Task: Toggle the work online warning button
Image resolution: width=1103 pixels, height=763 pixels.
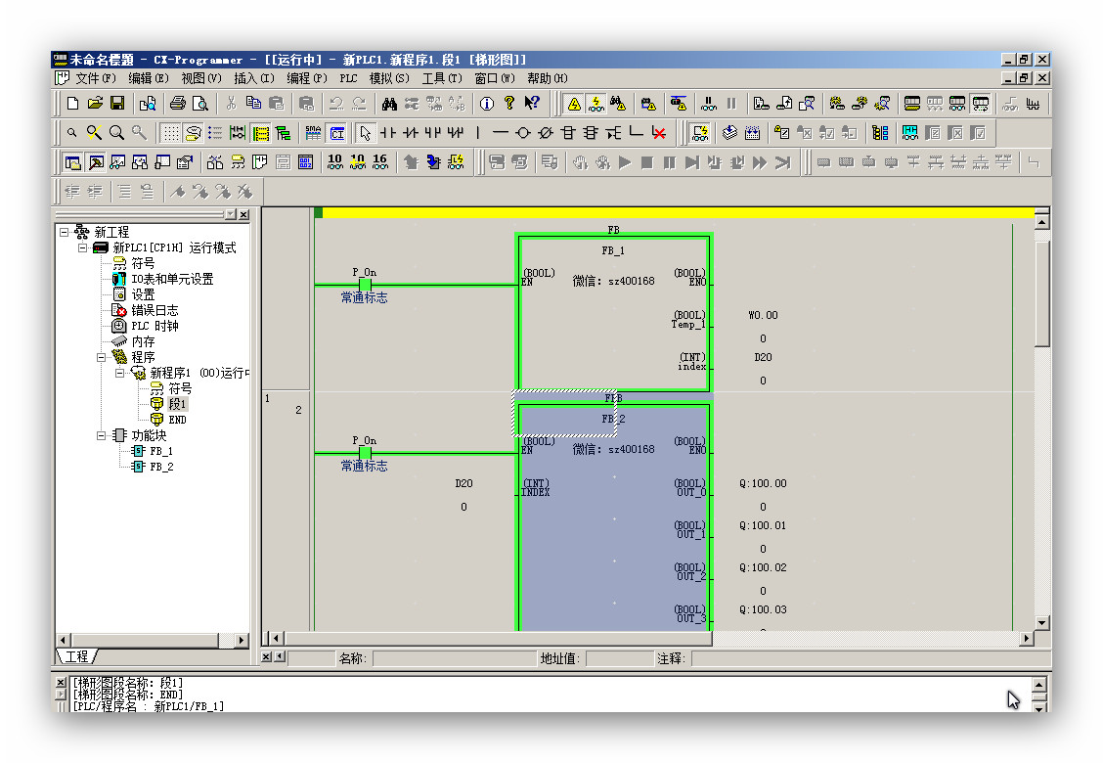Action: point(574,104)
